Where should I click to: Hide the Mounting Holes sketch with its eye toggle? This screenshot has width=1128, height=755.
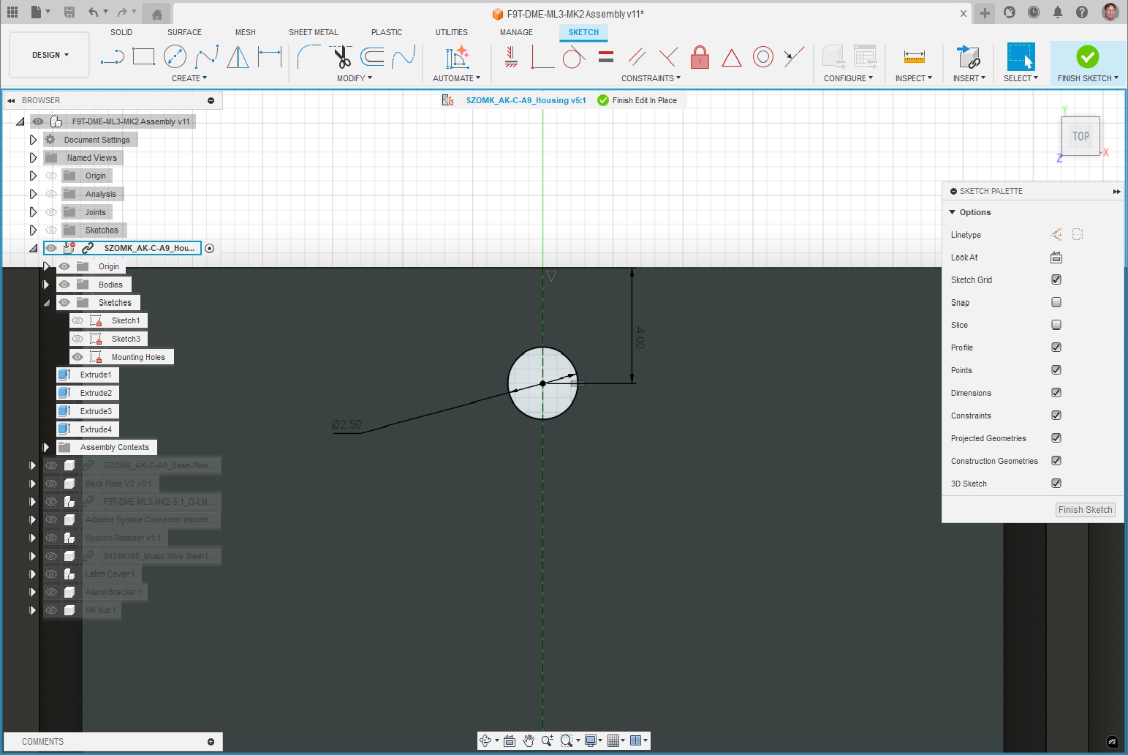(78, 356)
